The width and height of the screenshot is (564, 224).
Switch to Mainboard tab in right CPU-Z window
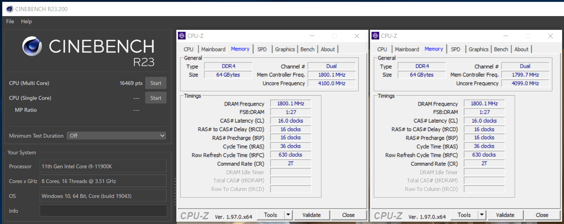point(407,49)
